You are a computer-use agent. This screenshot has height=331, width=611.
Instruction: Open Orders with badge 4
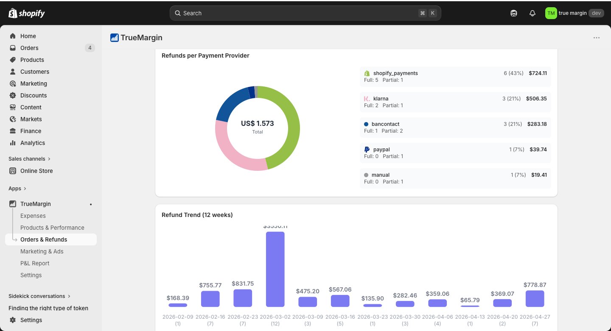(x=51, y=48)
